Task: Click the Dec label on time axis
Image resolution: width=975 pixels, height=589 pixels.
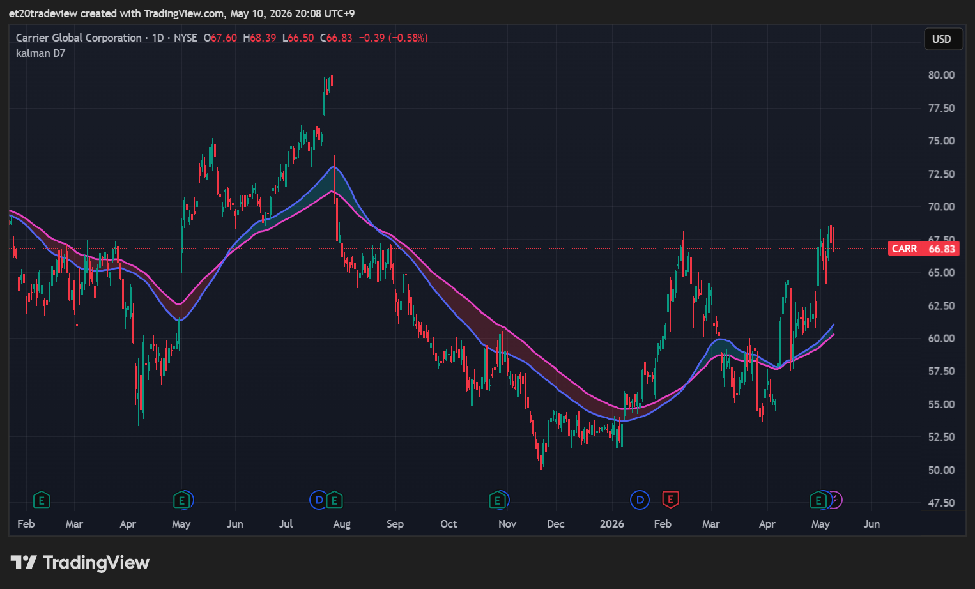Action: point(556,524)
